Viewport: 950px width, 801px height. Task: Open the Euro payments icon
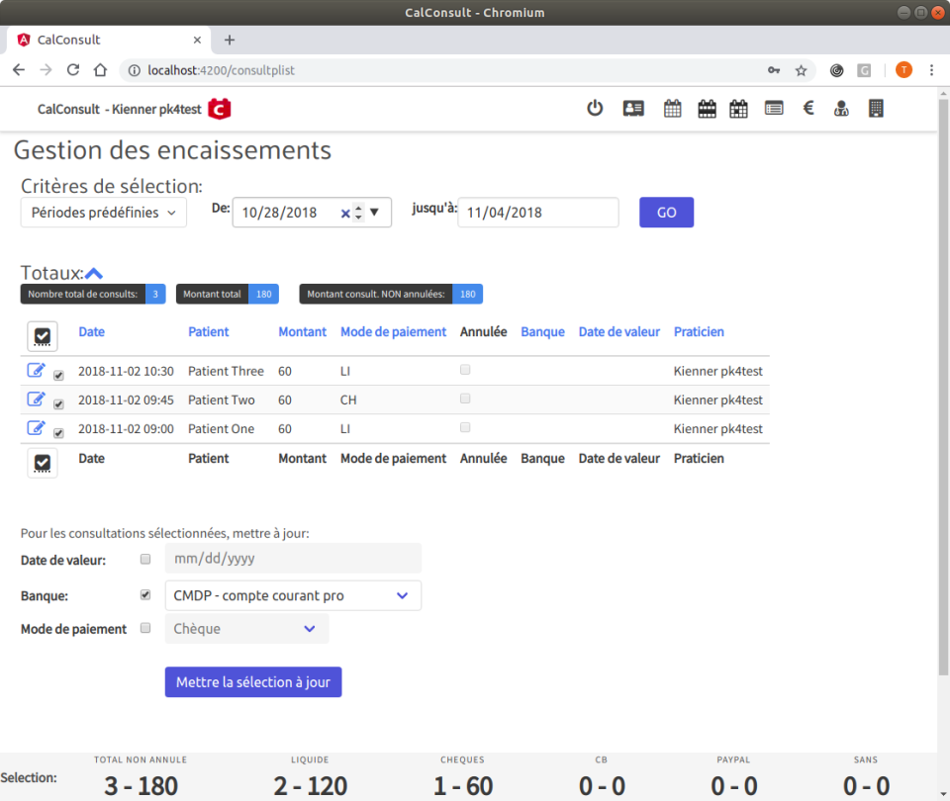(807, 108)
